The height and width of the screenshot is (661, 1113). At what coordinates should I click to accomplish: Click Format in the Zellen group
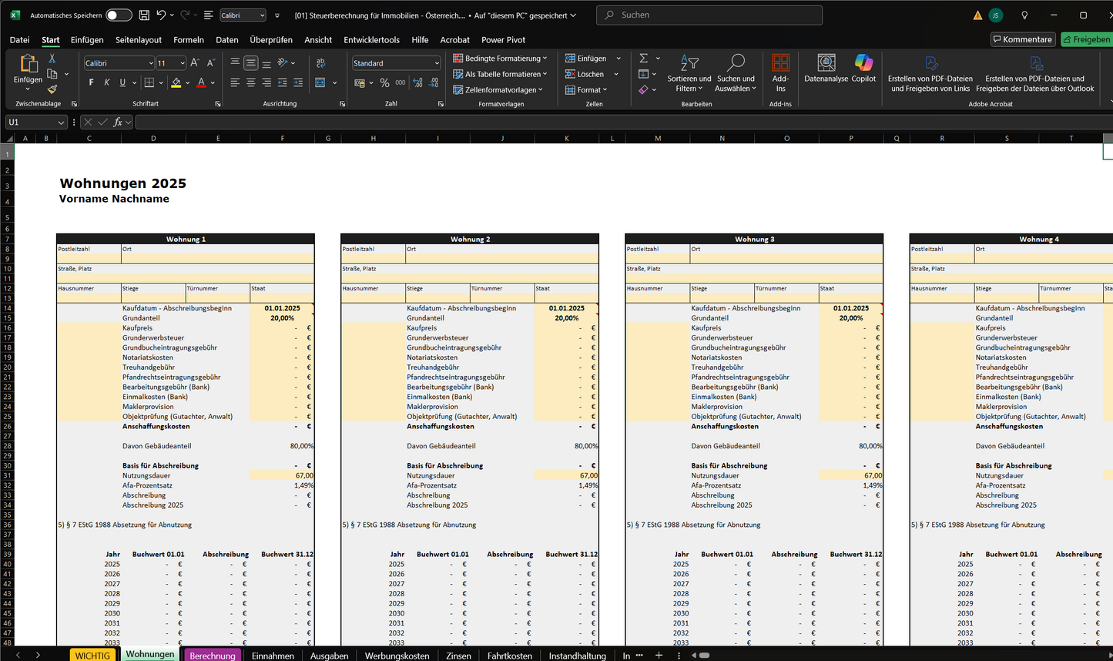click(586, 90)
